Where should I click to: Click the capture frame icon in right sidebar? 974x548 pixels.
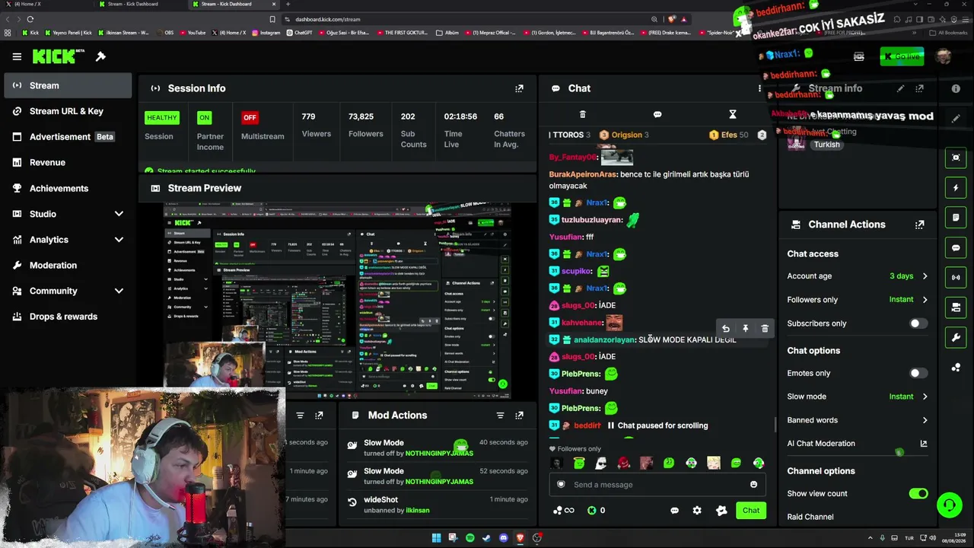click(x=956, y=158)
